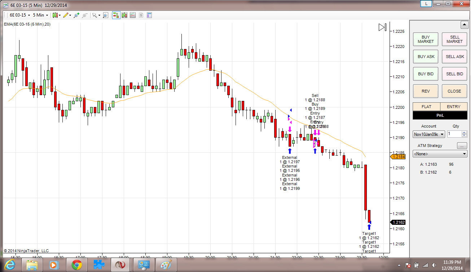Open Paint from the taskbar
The width and height of the screenshot is (474, 272).
tap(166, 265)
